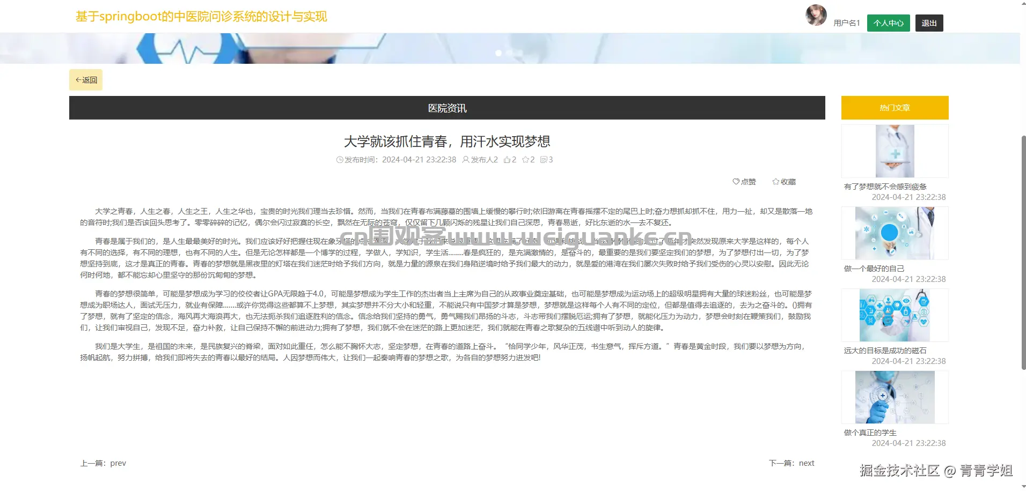This screenshot has height=491, width=1026.
Task: Click the user avatar picture
Action: click(816, 15)
